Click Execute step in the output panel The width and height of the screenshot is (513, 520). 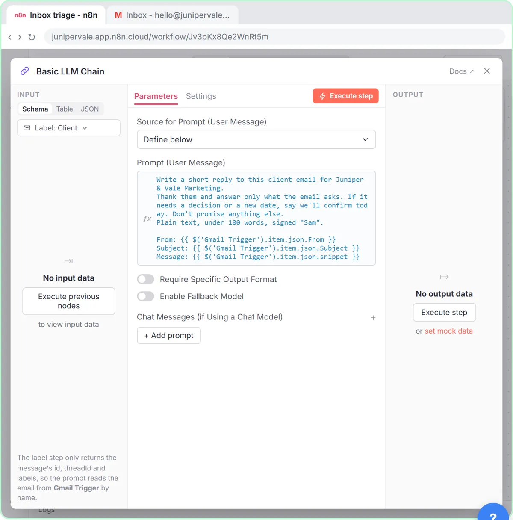pyautogui.click(x=444, y=313)
